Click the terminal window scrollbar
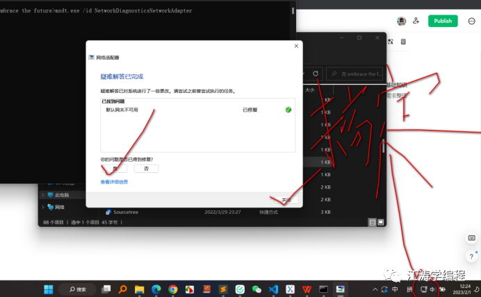This screenshot has width=481, height=297. coord(293,10)
